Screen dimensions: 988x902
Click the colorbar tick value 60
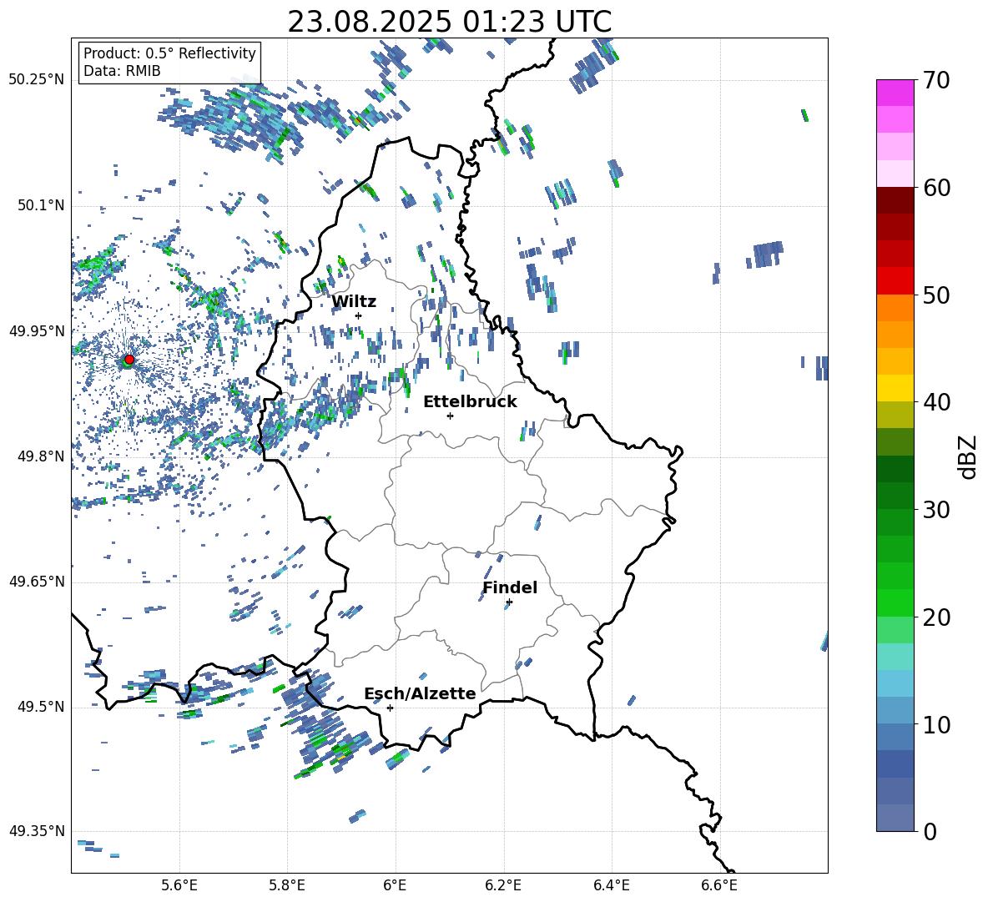point(936,188)
